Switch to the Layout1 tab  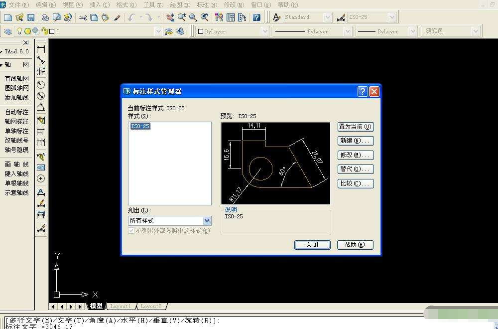tap(121, 306)
